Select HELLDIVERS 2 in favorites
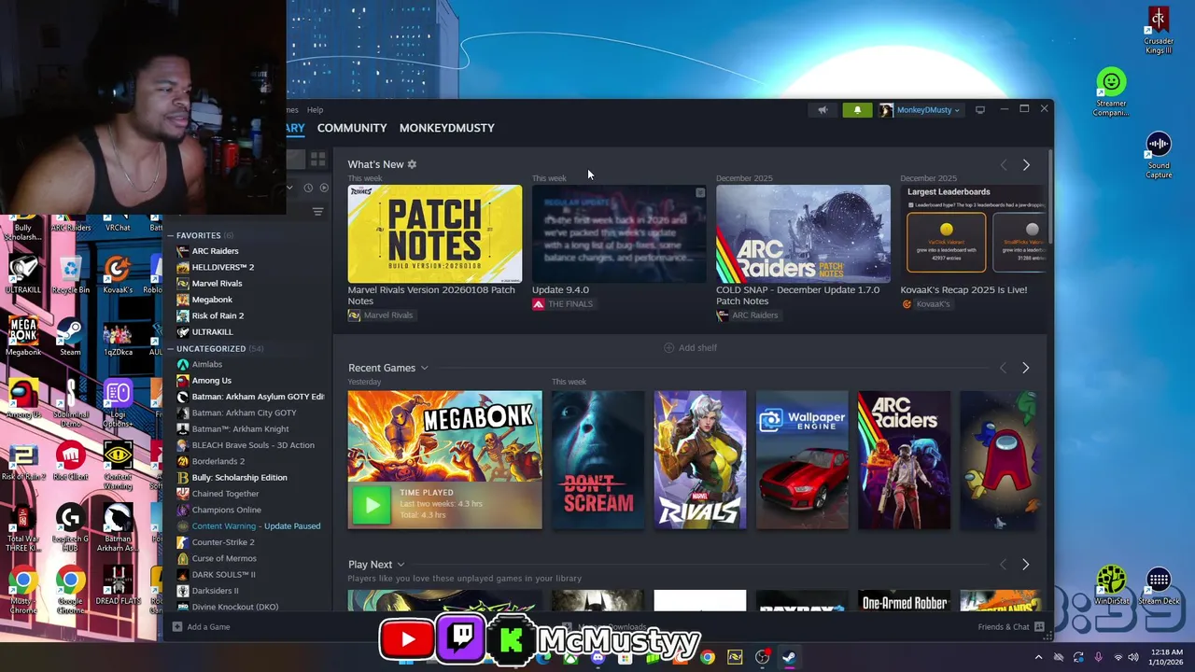This screenshot has width=1195, height=672. 222,267
